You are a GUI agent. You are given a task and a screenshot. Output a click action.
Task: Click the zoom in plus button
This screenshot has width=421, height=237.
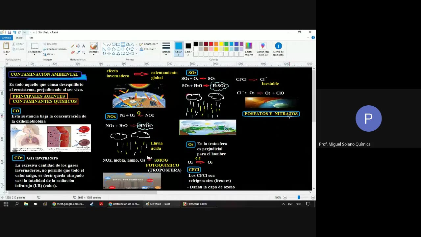tap(313, 197)
